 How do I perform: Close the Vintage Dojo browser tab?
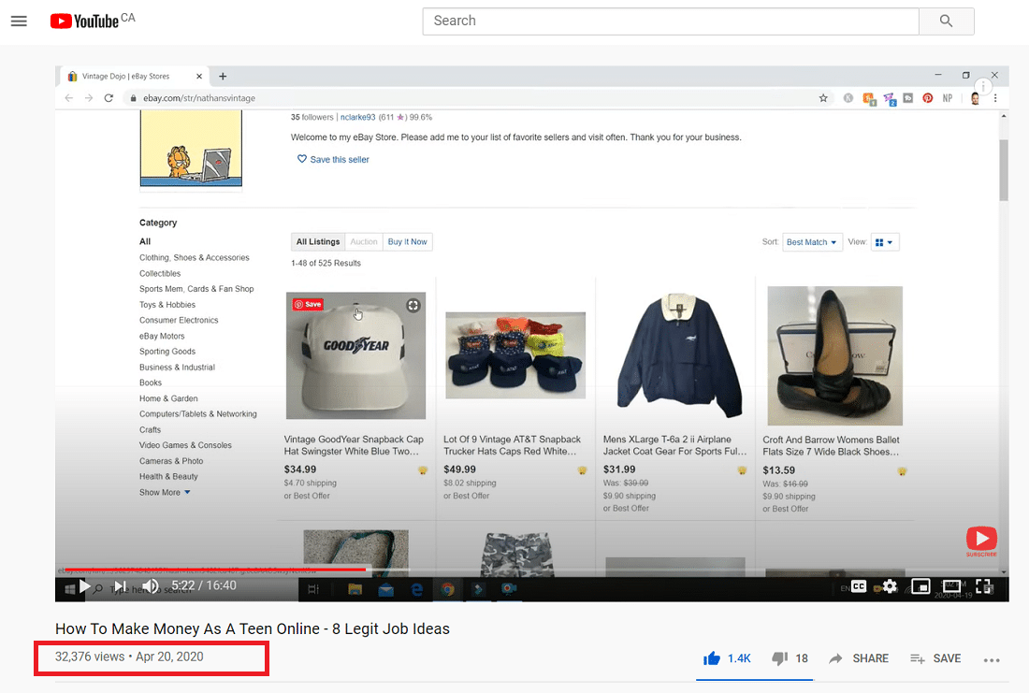point(199,76)
